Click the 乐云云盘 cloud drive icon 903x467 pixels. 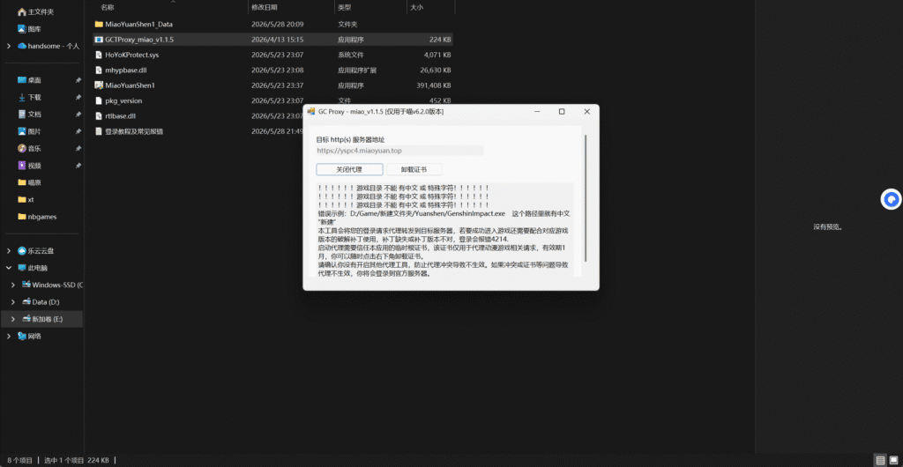22,251
